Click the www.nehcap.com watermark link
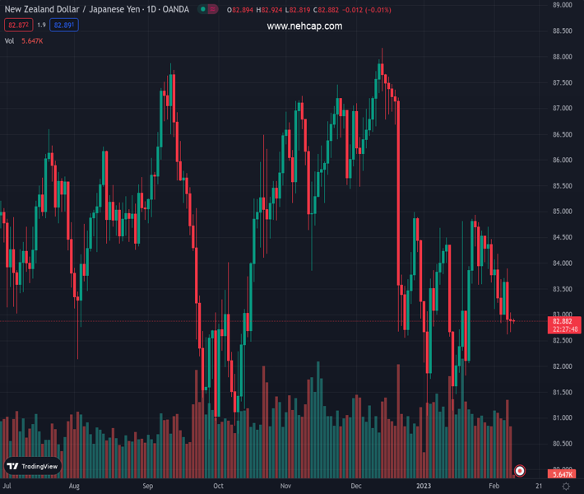 pos(304,26)
